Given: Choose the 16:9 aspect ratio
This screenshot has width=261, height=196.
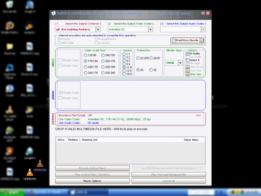Looking at the screenshot, I should pos(124,74).
